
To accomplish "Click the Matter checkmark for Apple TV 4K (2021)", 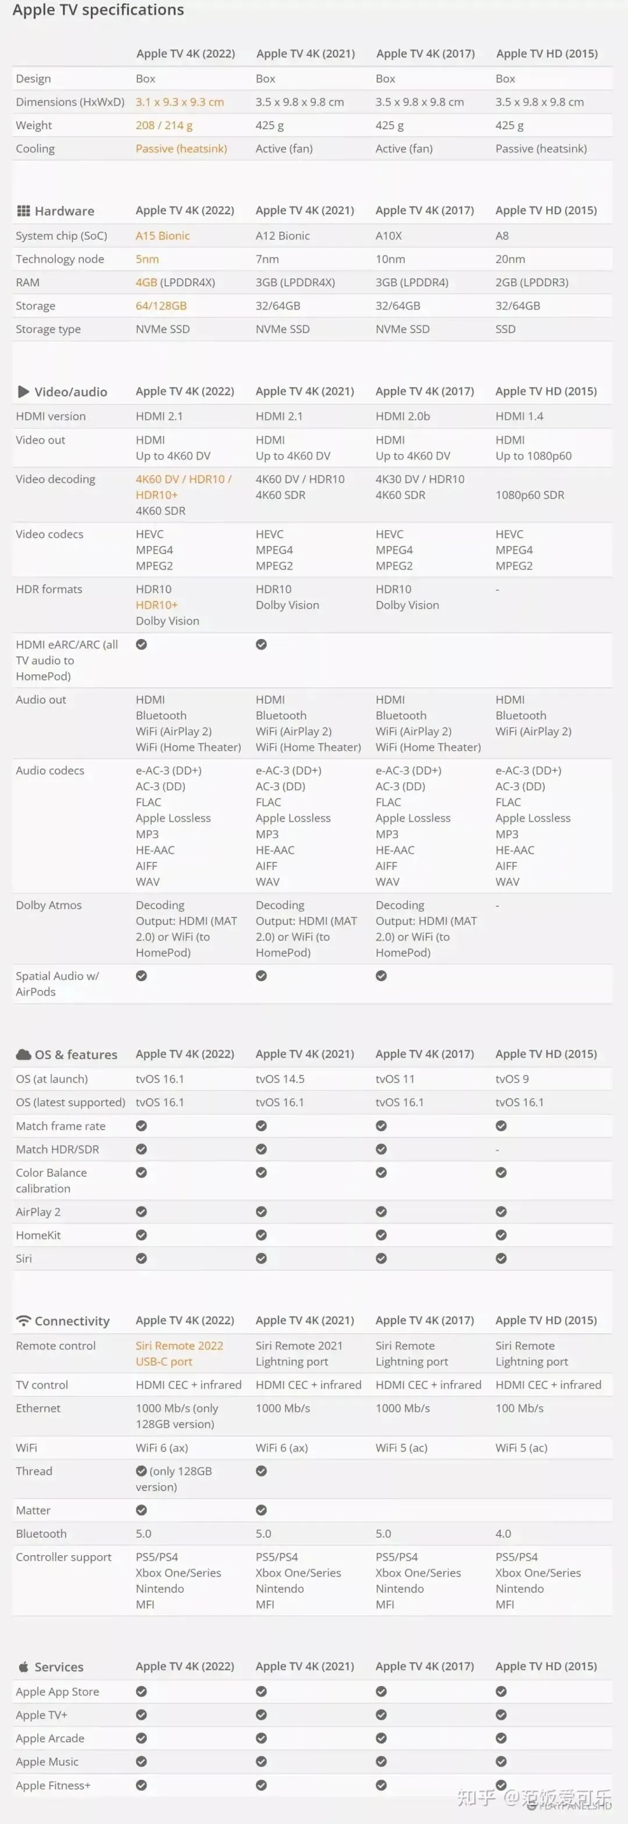I will (262, 1510).
